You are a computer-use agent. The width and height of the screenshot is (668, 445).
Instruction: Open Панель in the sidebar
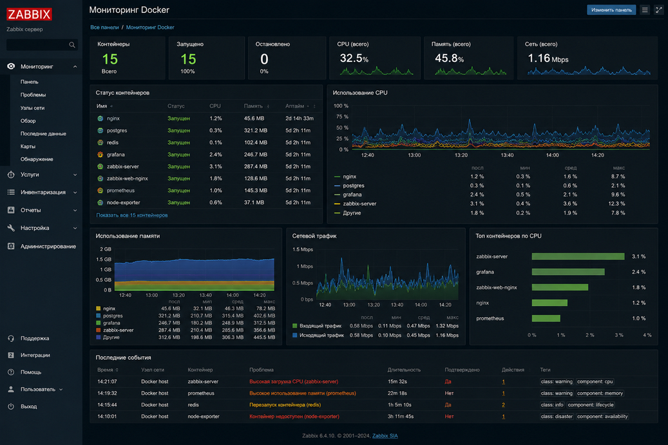pyautogui.click(x=30, y=82)
